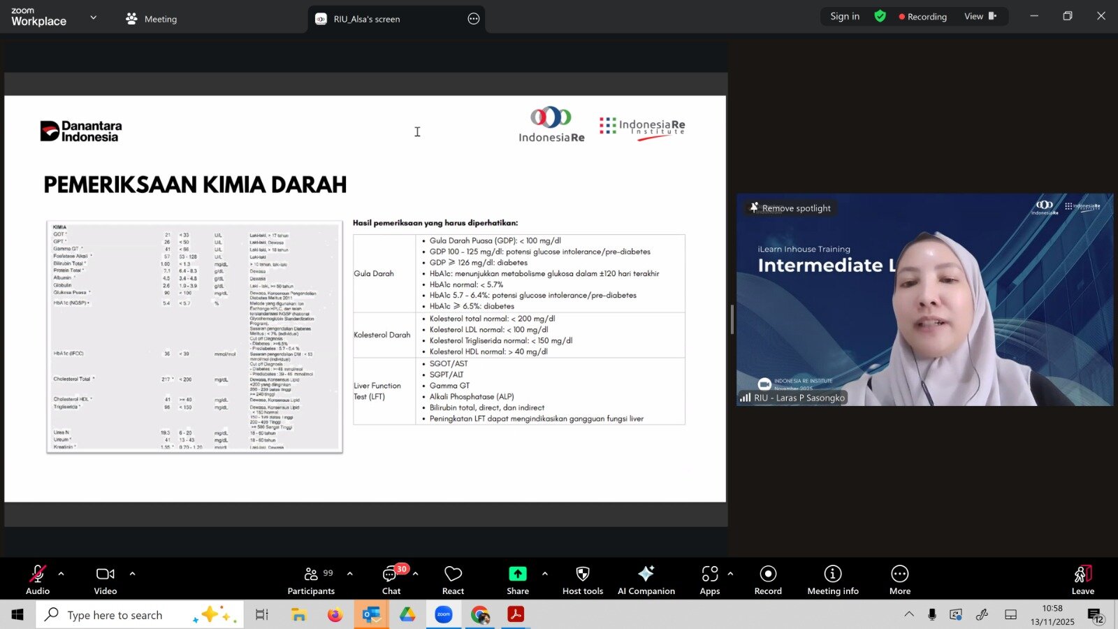Viewport: 1118px width, 629px height.
Task: Click the Sign in button
Action: click(845, 16)
